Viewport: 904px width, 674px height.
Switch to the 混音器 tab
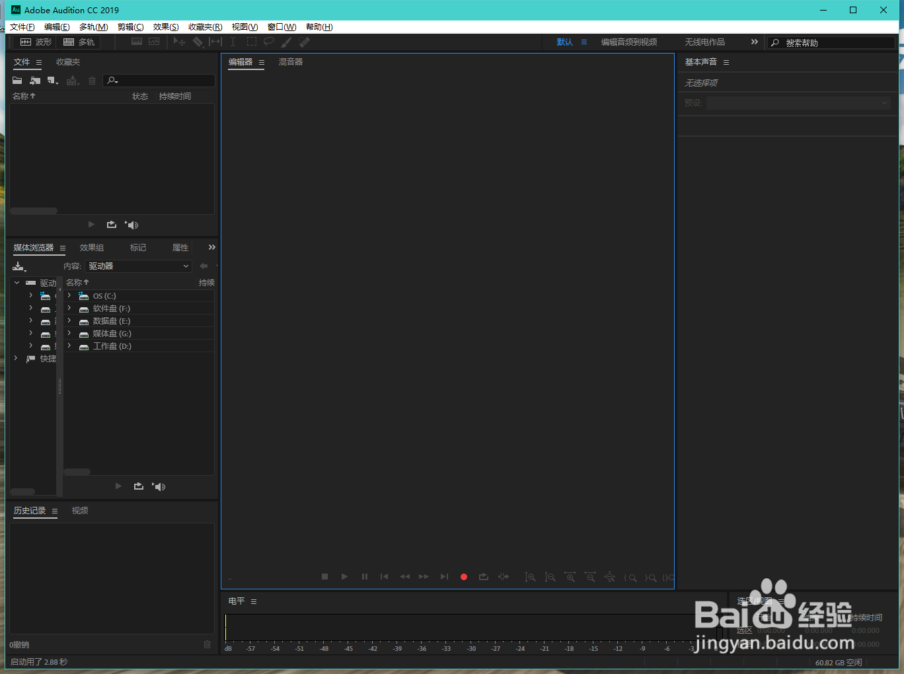point(291,62)
